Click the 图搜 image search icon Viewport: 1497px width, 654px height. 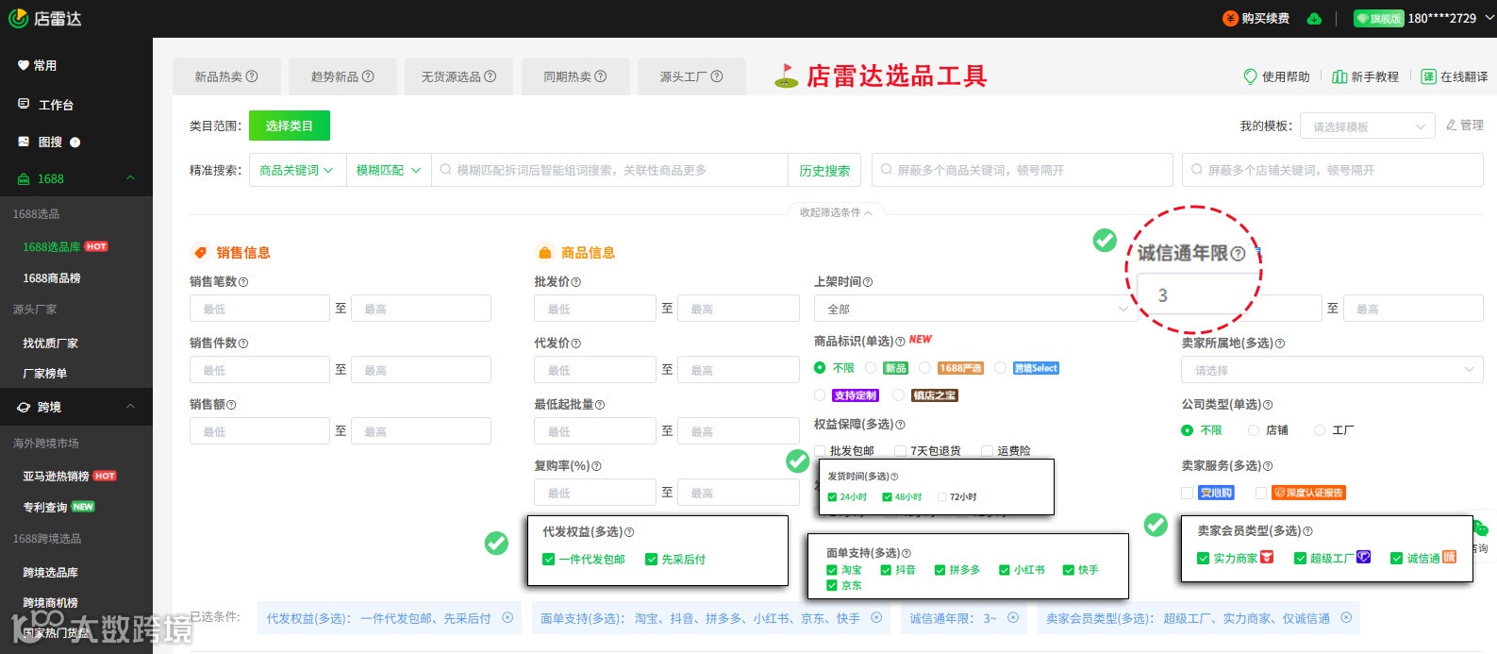click(x=24, y=142)
